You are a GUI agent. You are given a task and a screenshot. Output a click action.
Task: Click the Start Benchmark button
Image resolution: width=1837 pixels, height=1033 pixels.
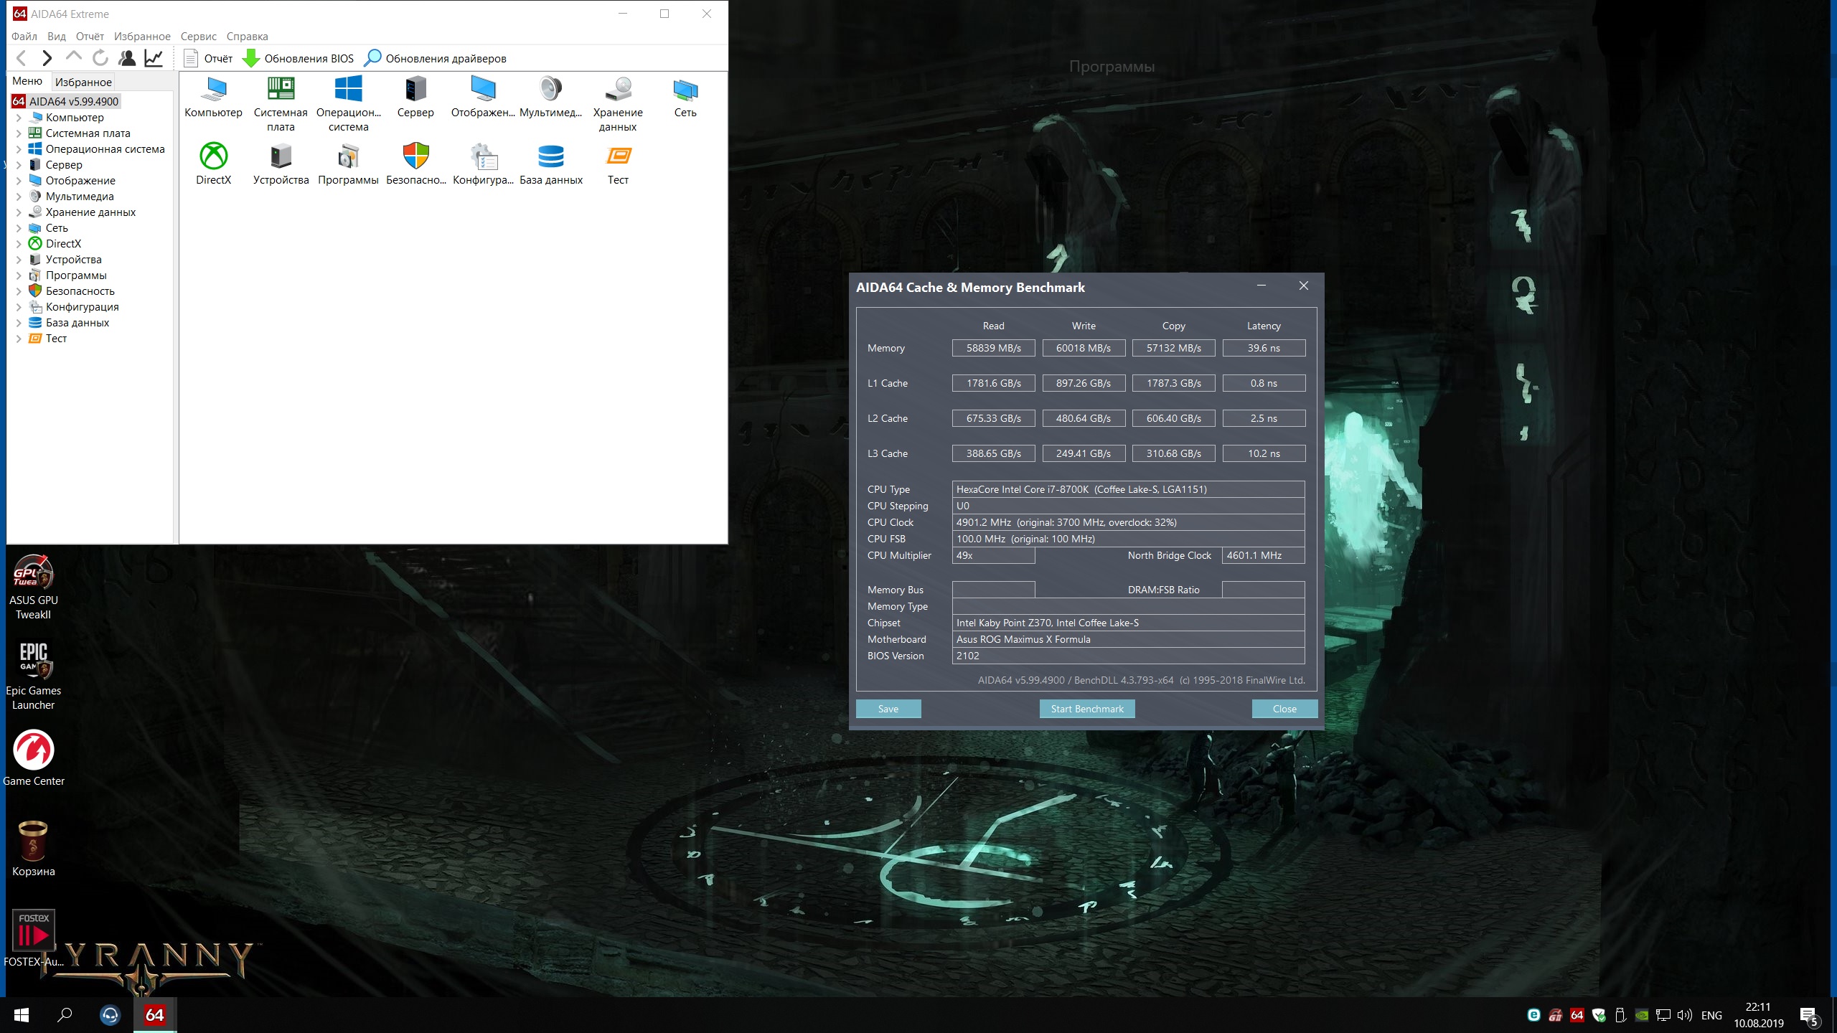coord(1086,709)
